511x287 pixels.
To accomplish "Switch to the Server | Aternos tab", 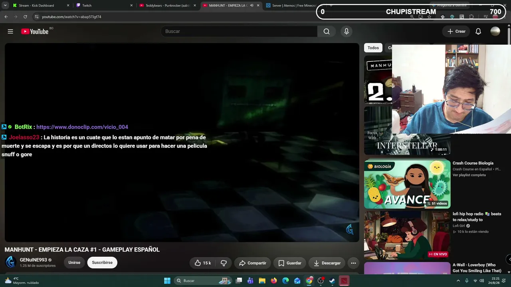I will click(x=294, y=6).
